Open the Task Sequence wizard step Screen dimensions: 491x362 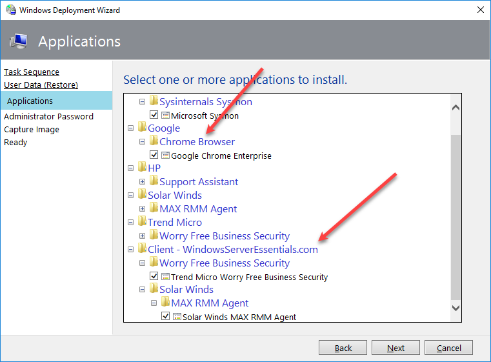point(32,72)
